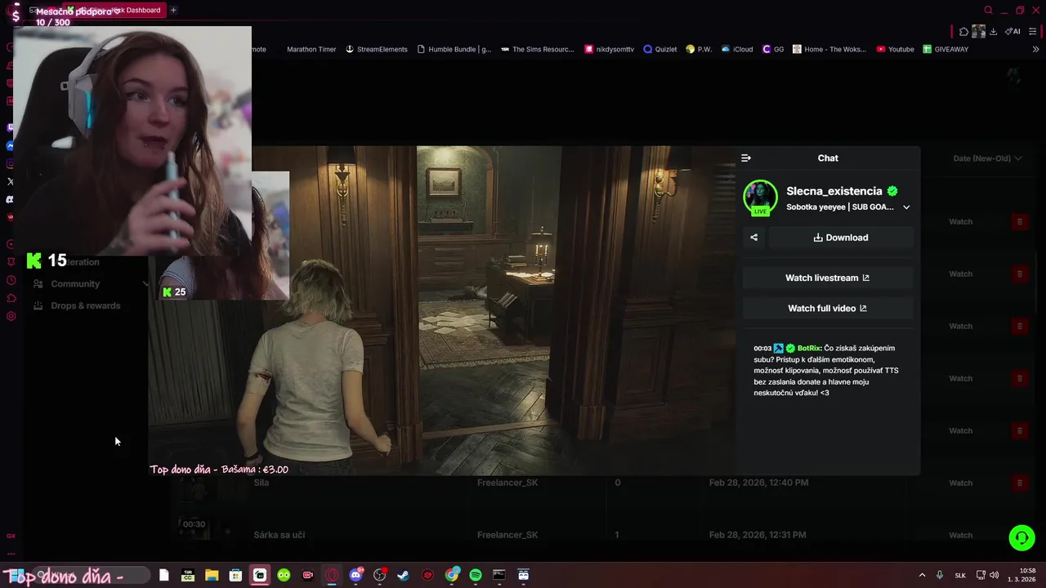Open browser extensions toolbar icon
Viewport: 1046px width, 588px height.
pos(964,31)
